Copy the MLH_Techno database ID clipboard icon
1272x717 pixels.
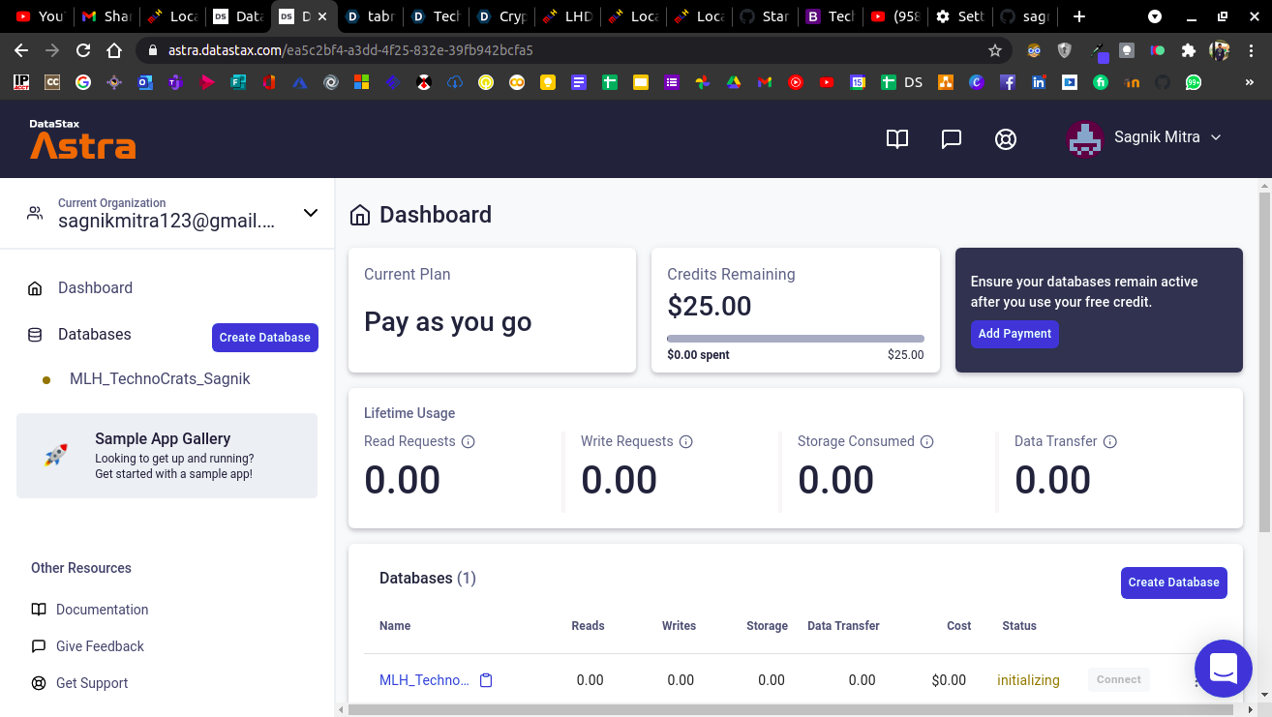[486, 680]
